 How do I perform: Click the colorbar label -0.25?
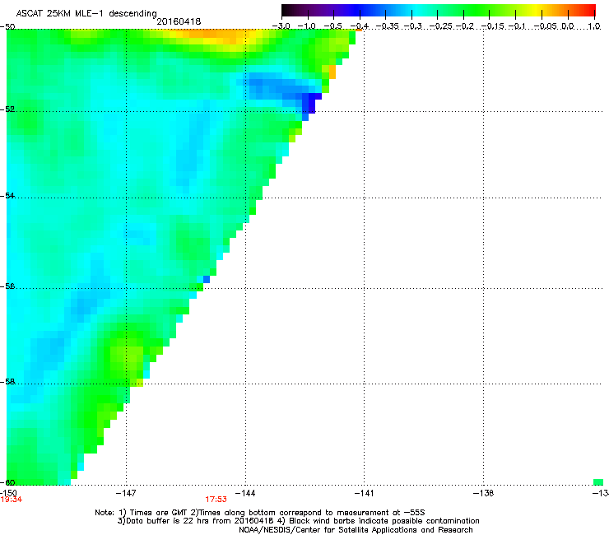coord(441,26)
